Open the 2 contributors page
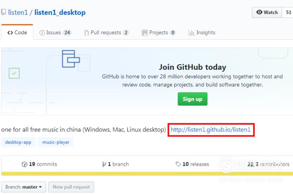 pyautogui.click(x=268, y=164)
